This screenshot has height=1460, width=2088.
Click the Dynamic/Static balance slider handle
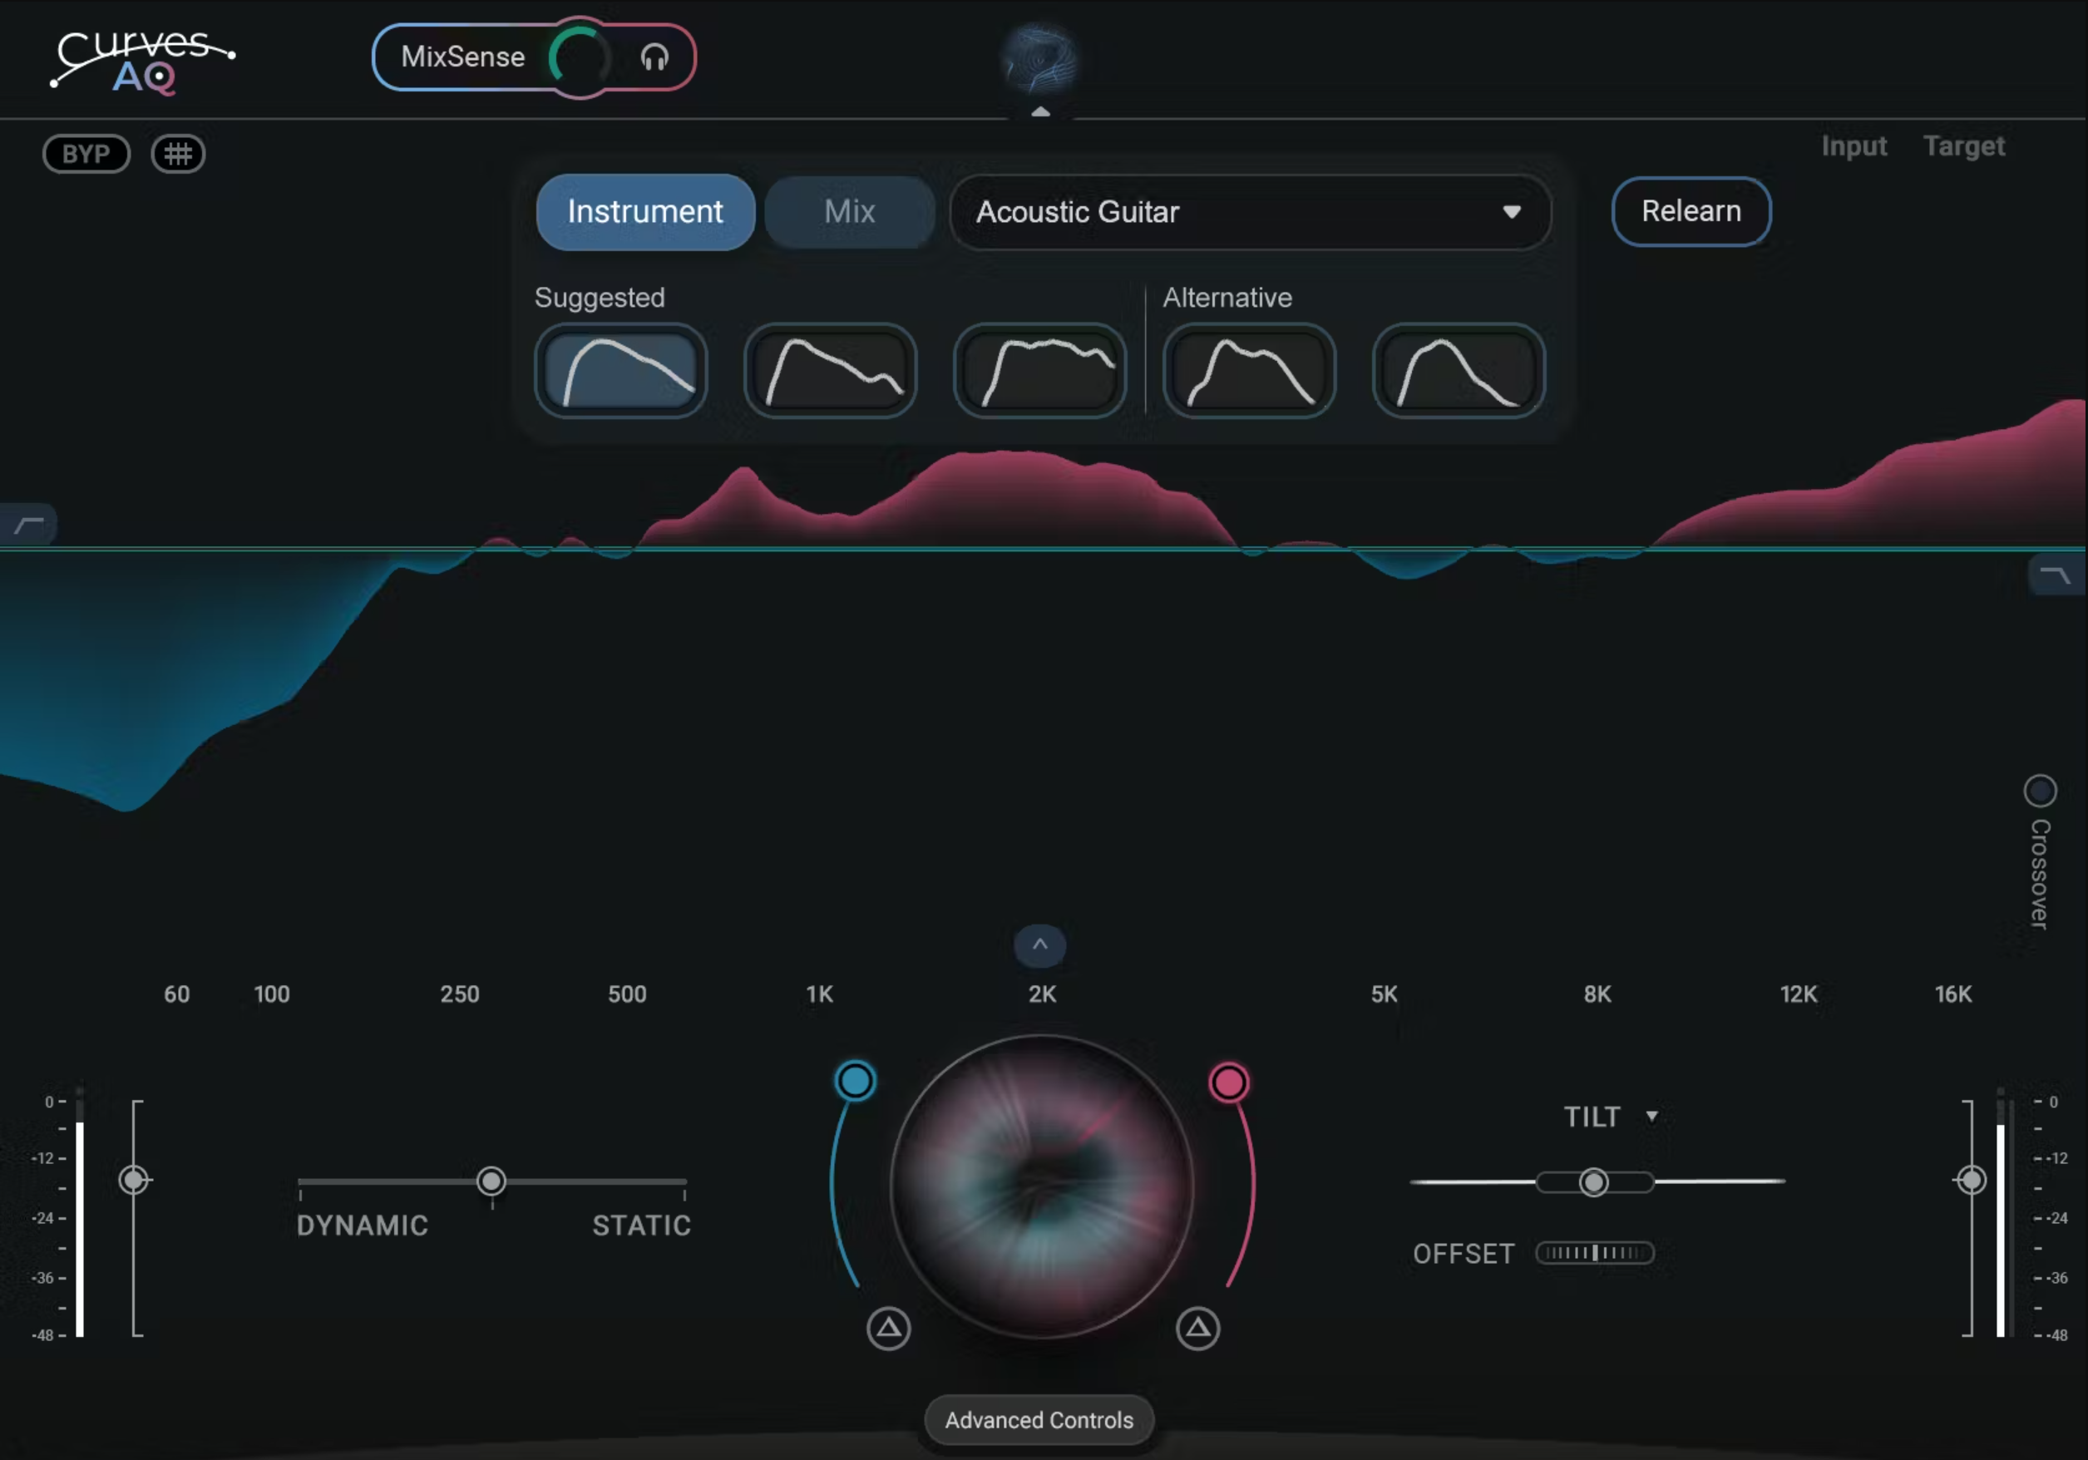point(491,1181)
